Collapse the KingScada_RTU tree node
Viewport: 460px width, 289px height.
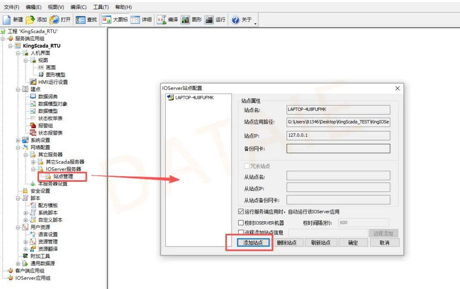[11, 46]
